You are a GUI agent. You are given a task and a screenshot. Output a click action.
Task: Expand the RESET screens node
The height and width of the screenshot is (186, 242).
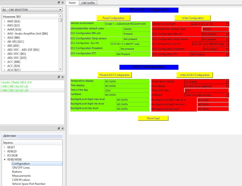[5, 147]
